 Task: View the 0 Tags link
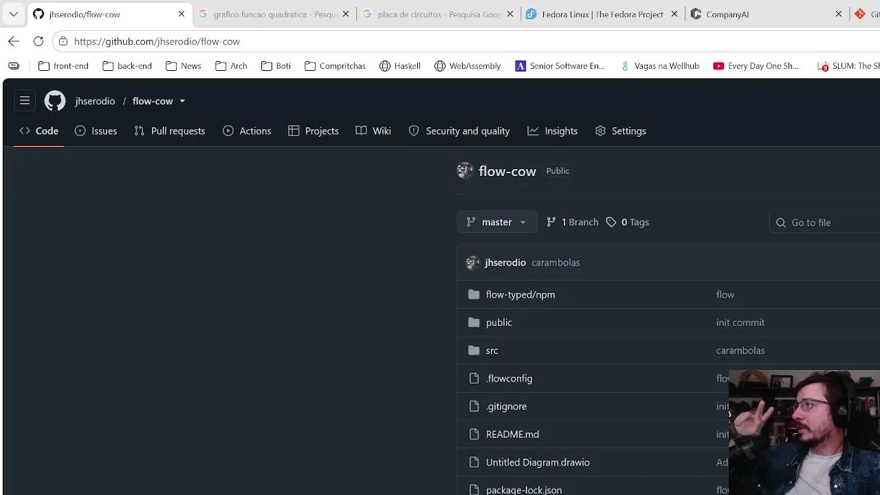[628, 222]
